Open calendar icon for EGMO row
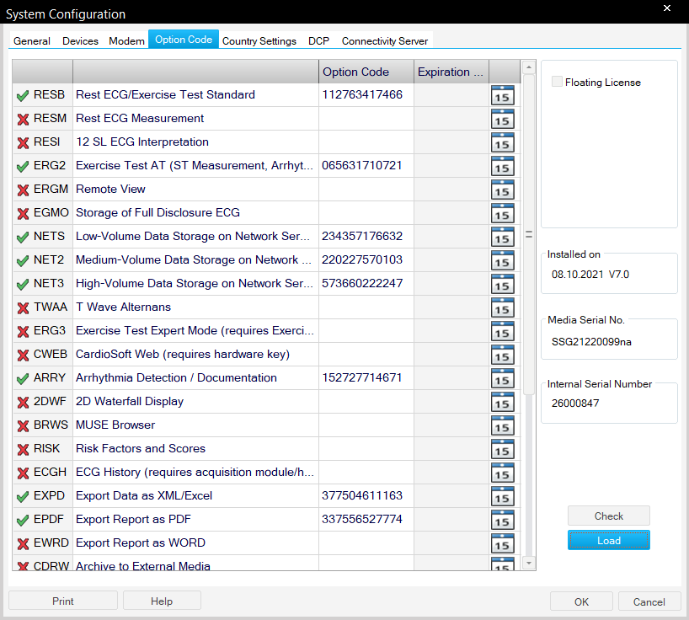The height and width of the screenshot is (620, 689). [502, 214]
